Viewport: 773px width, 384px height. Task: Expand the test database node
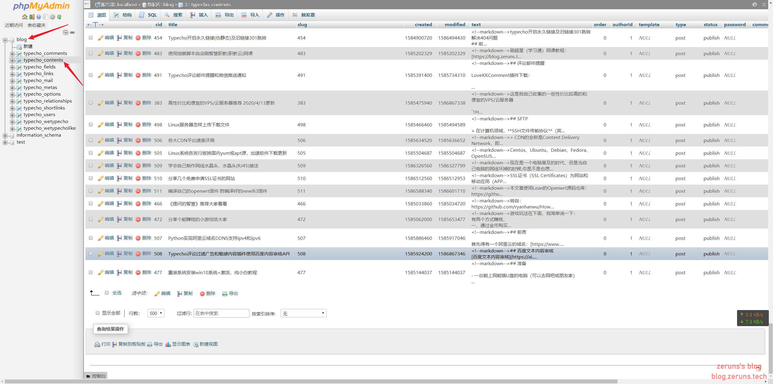[x=5, y=143]
